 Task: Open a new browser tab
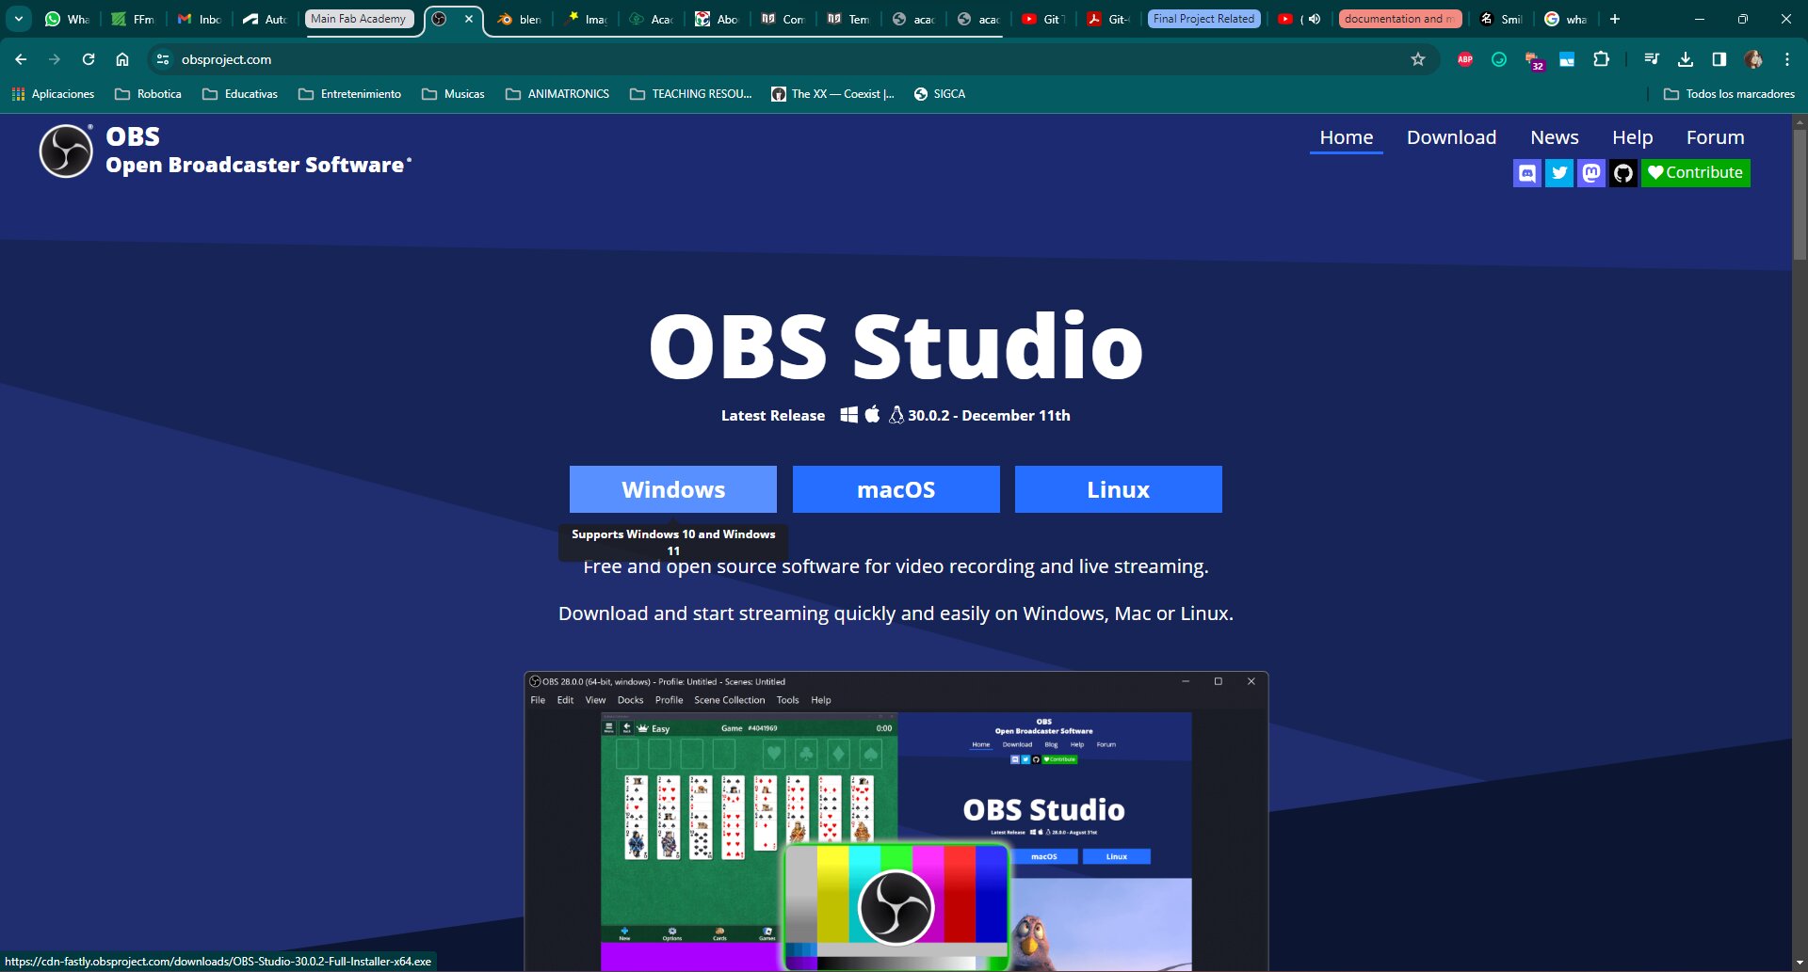(x=1615, y=19)
